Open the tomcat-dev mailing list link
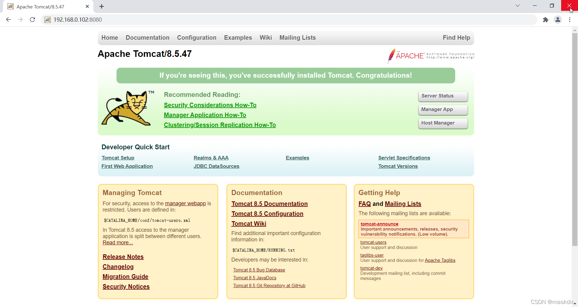This screenshot has width=578, height=307. pyautogui.click(x=371, y=268)
